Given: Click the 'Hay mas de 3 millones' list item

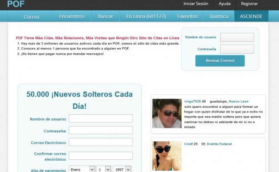Looking at the screenshot, I should pos(100,44).
